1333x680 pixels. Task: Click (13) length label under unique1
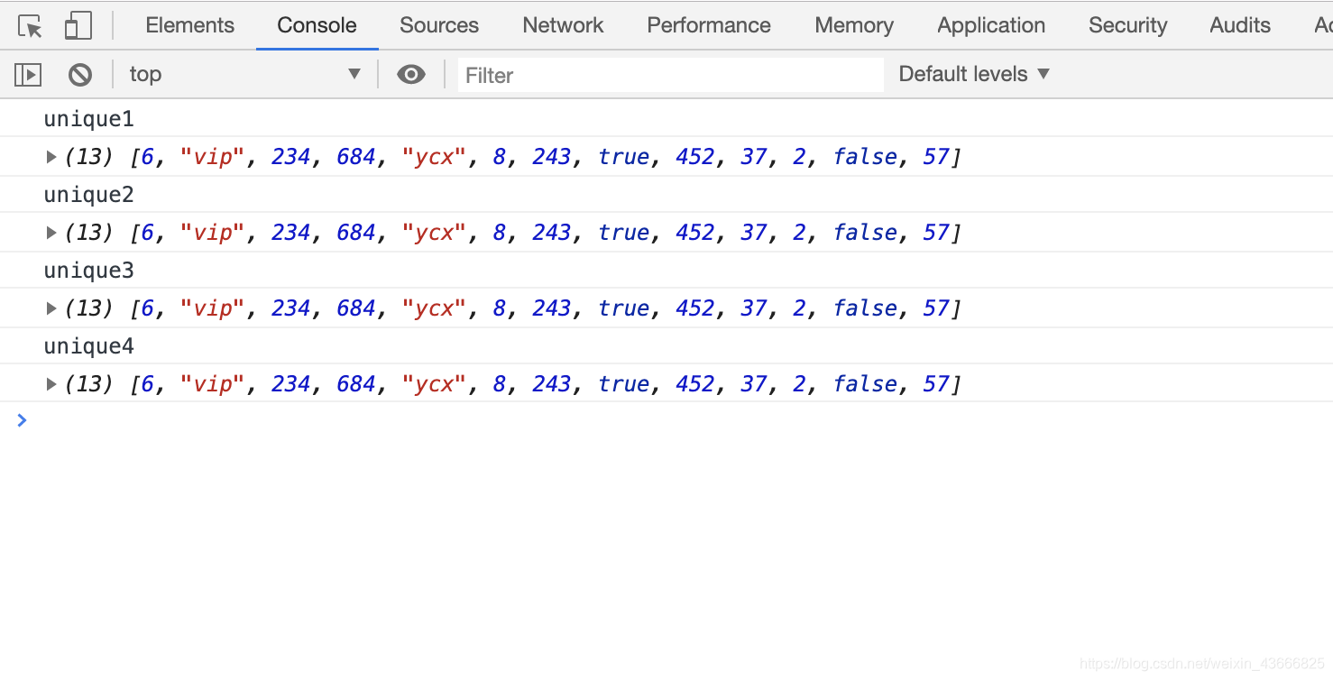tap(89, 157)
